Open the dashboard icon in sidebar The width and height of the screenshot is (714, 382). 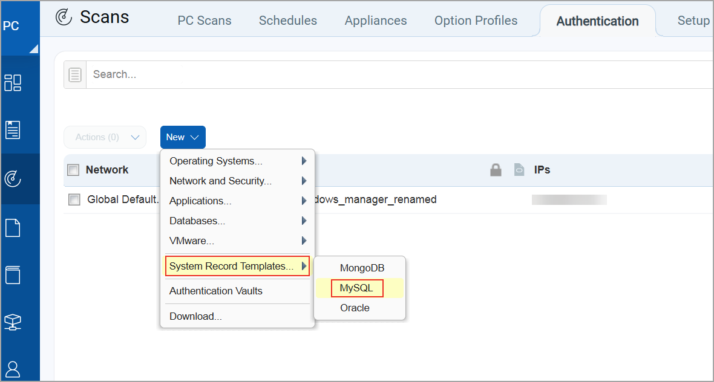[13, 83]
